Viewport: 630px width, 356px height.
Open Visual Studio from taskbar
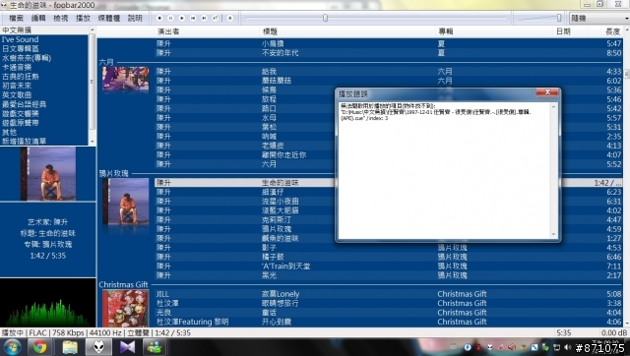[x=127, y=347]
